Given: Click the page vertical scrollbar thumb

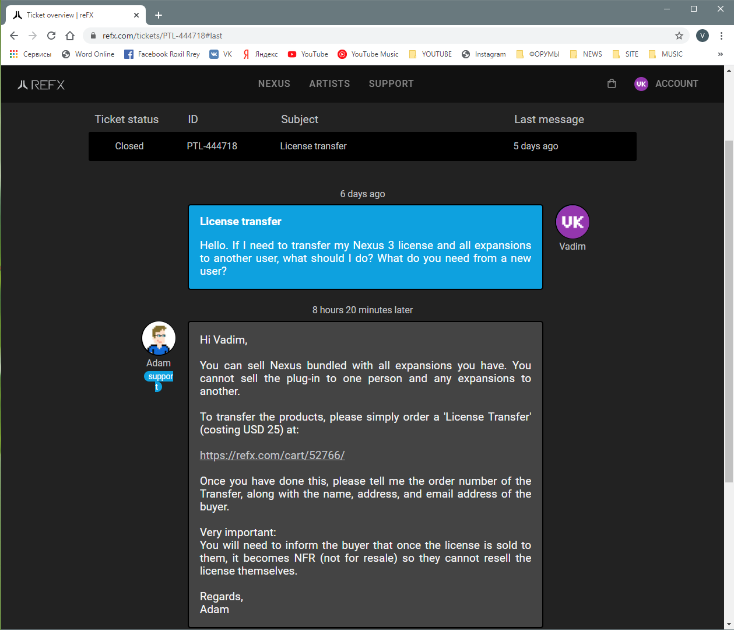Looking at the screenshot, I should click(729, 311).
